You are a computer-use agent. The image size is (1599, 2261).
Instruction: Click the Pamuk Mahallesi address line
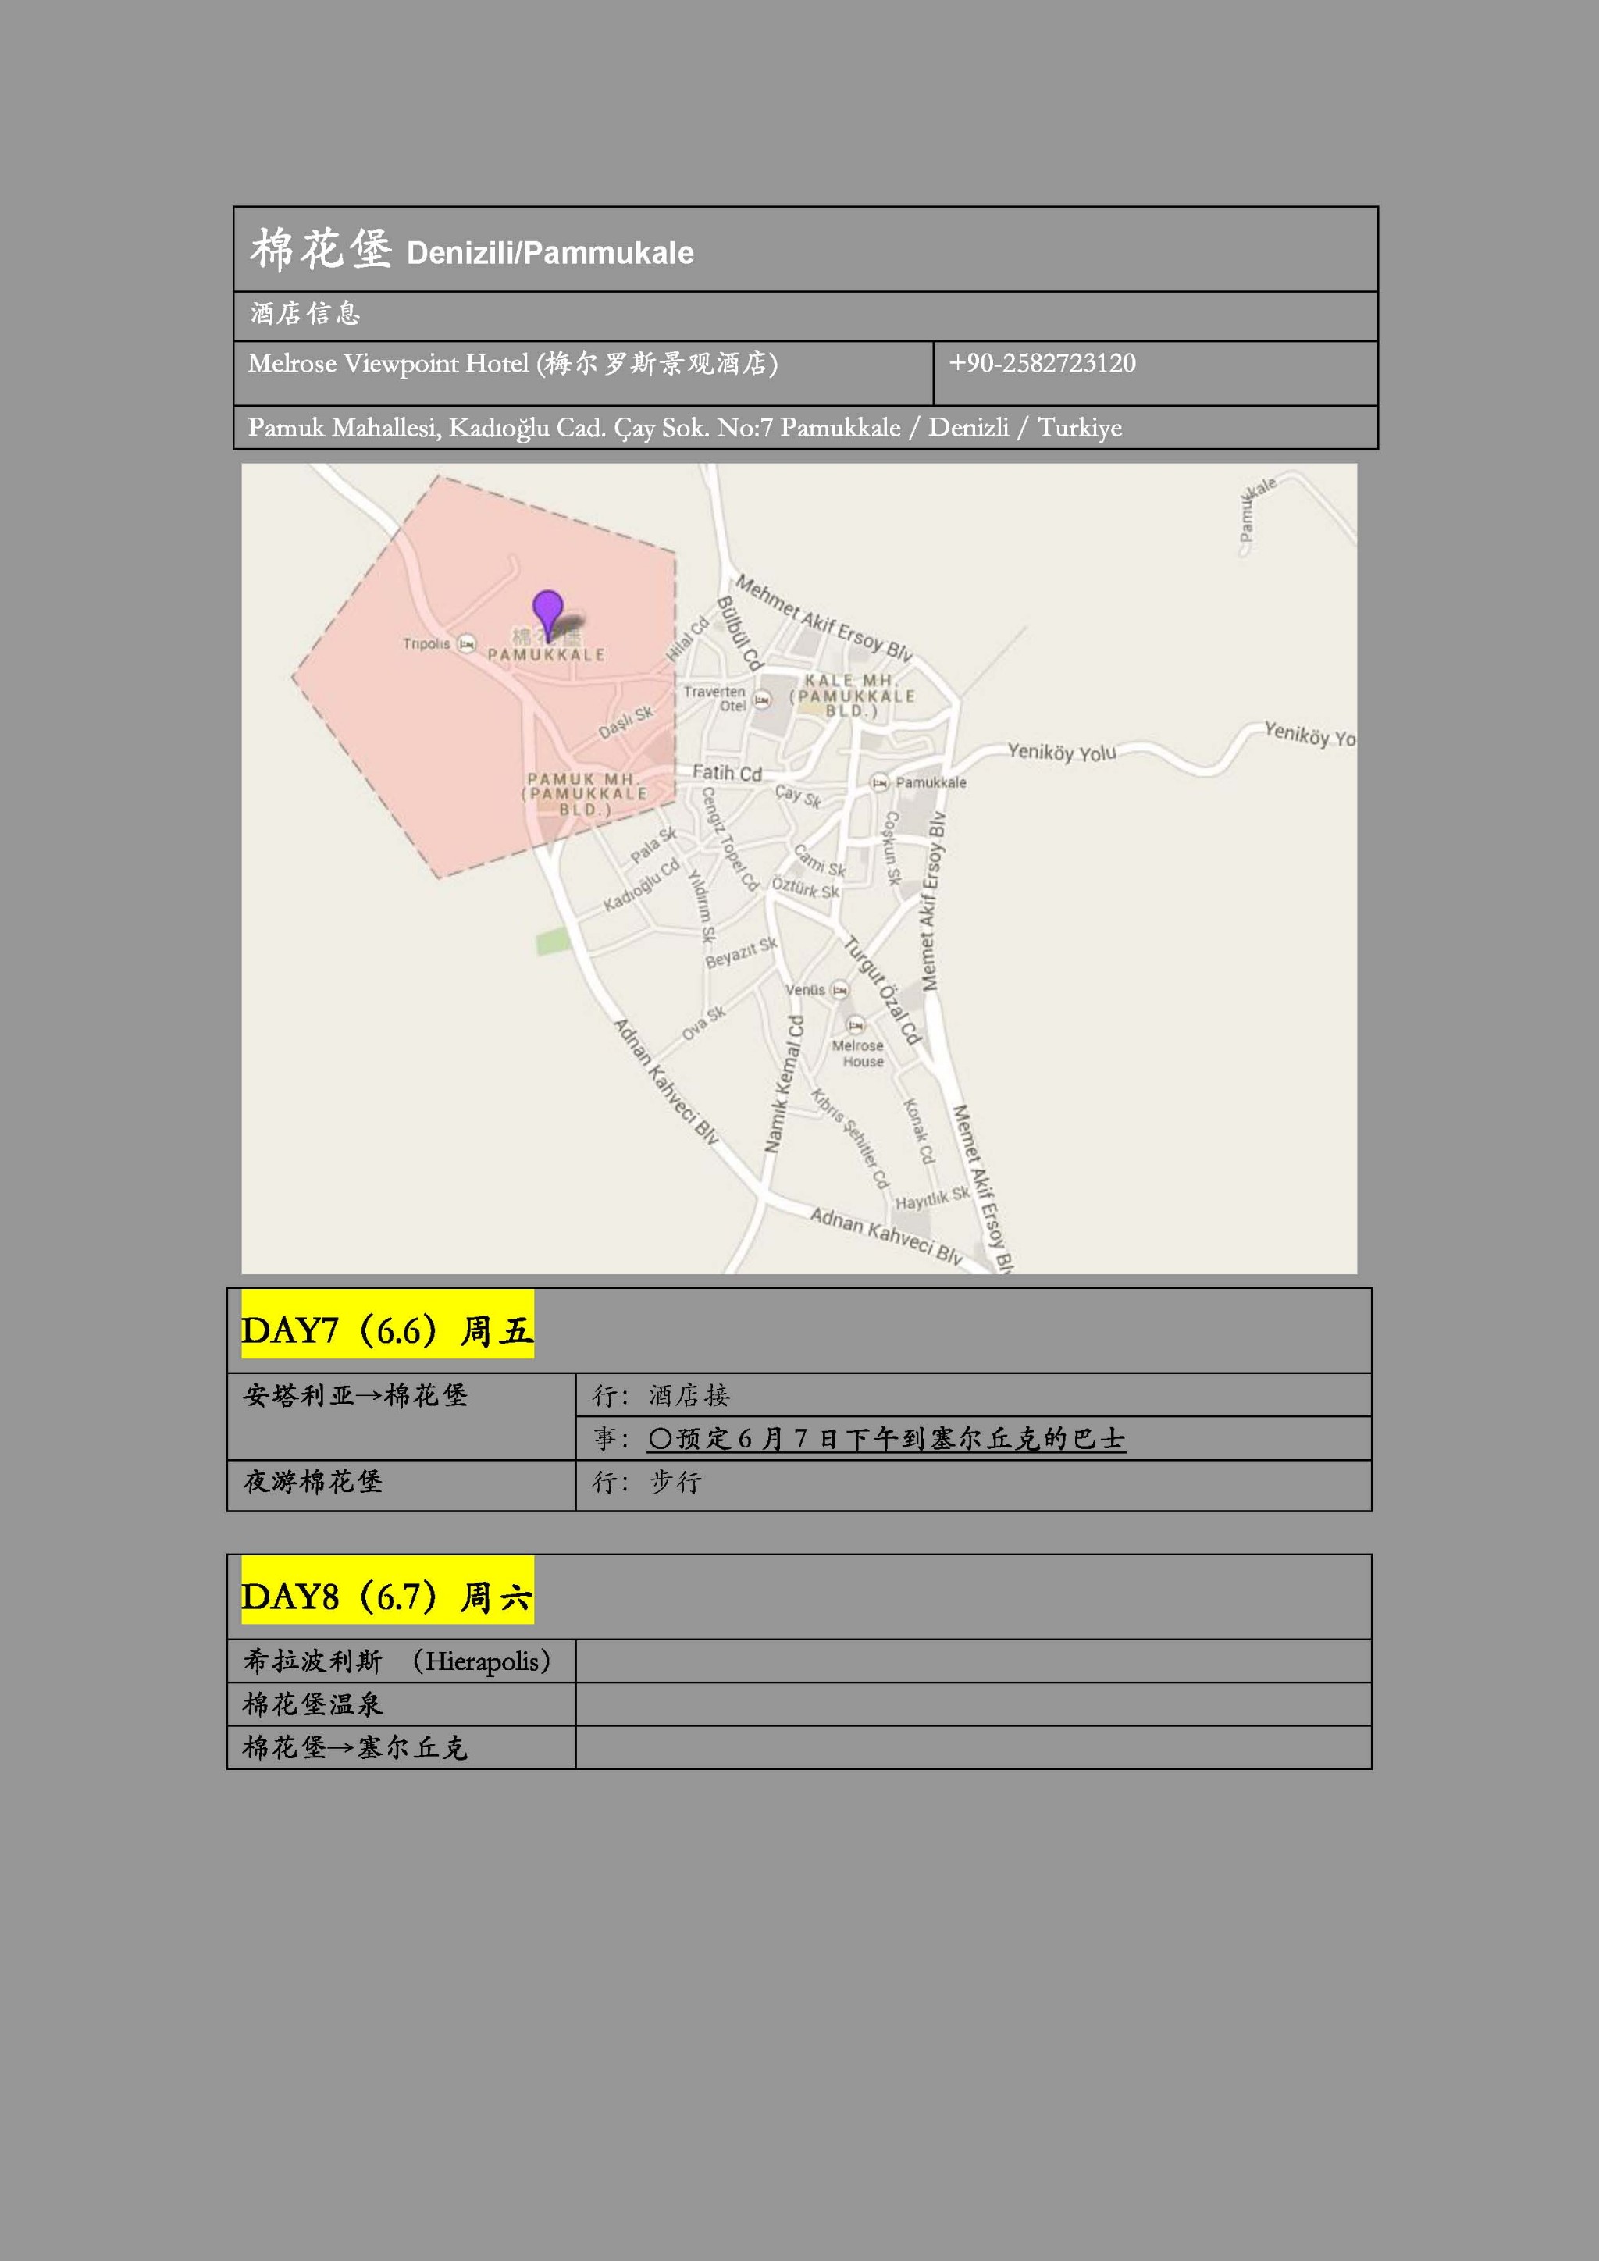684,427
